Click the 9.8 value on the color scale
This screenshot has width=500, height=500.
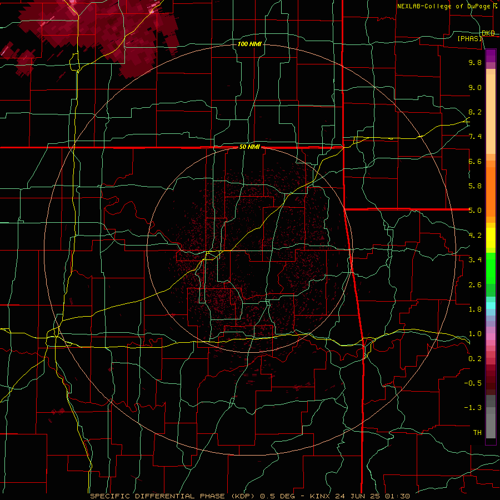click(475, 62)
